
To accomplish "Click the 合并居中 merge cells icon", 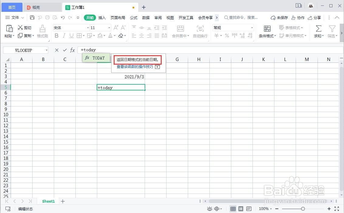I will 181,32.
